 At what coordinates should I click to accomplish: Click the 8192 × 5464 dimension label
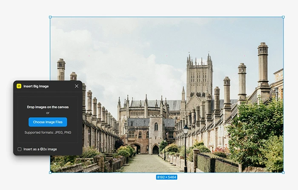coord(166,177)
